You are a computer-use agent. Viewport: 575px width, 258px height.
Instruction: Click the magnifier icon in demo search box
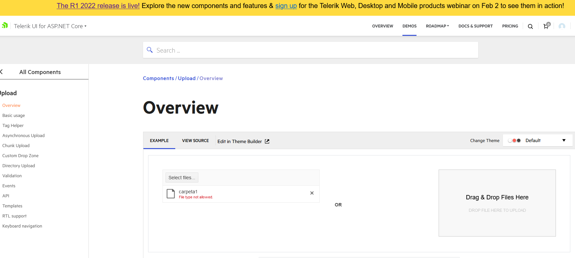150,50
